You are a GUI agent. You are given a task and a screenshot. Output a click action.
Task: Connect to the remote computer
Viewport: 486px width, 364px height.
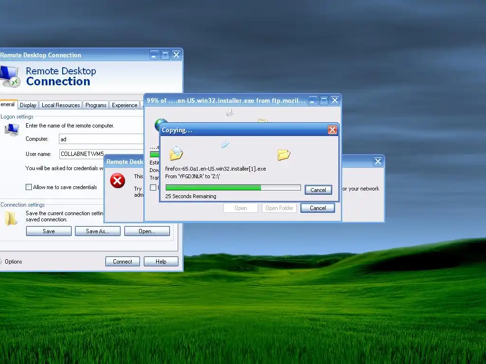click(x=122, y=262)
